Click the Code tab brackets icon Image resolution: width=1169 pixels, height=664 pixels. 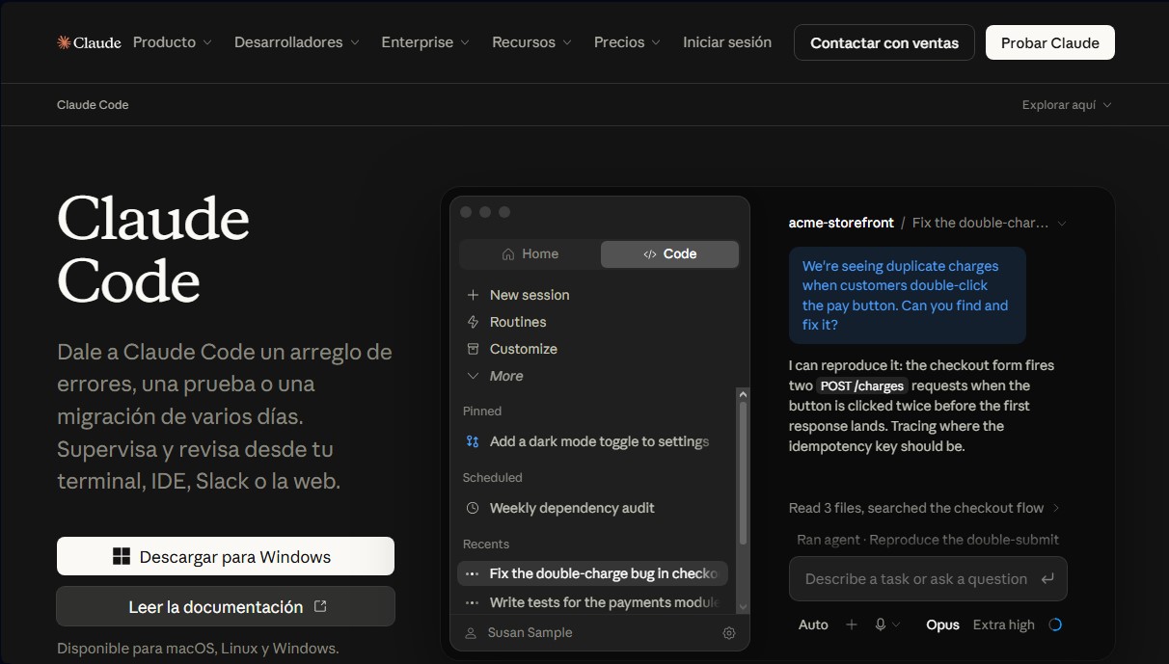649,254
